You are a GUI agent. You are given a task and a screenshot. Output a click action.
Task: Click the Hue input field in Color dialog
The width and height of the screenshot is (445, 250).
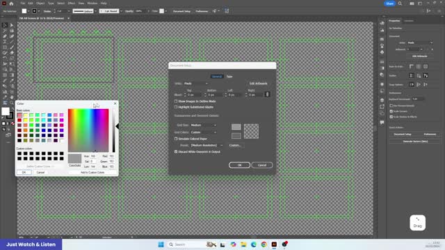[x=93, y=156]
